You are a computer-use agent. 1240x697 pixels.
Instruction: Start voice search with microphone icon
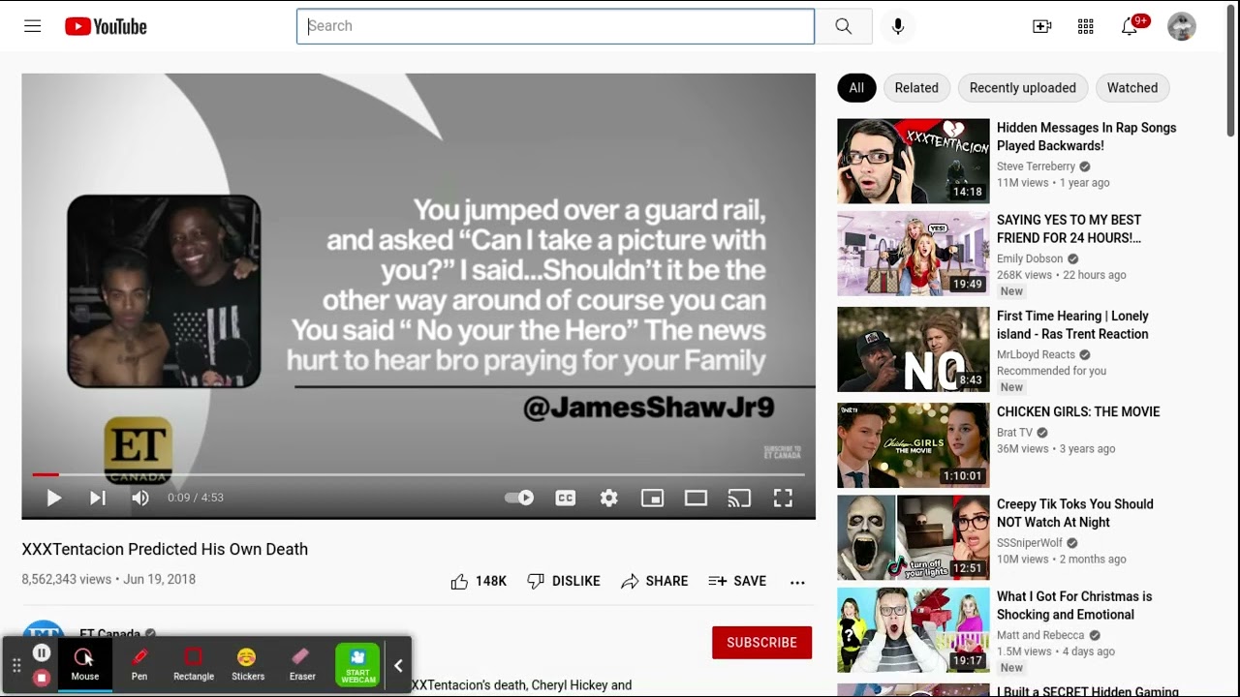[x=898, y=26]
